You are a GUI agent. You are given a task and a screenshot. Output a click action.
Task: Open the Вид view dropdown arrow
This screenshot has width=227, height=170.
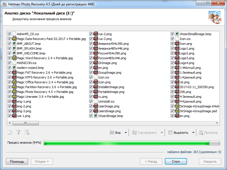point(126,133)
